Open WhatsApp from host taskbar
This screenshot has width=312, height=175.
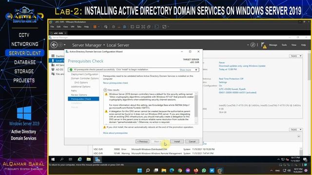204,171
